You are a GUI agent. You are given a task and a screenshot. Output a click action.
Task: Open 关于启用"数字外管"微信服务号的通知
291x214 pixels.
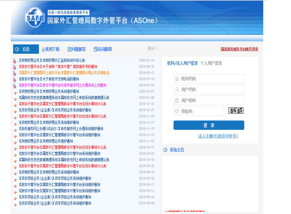click(58, 66)
